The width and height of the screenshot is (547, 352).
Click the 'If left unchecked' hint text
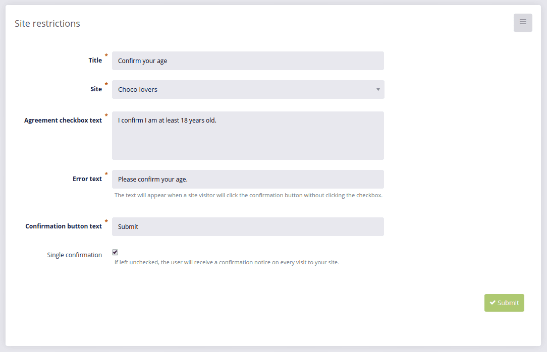coord(227,262)
